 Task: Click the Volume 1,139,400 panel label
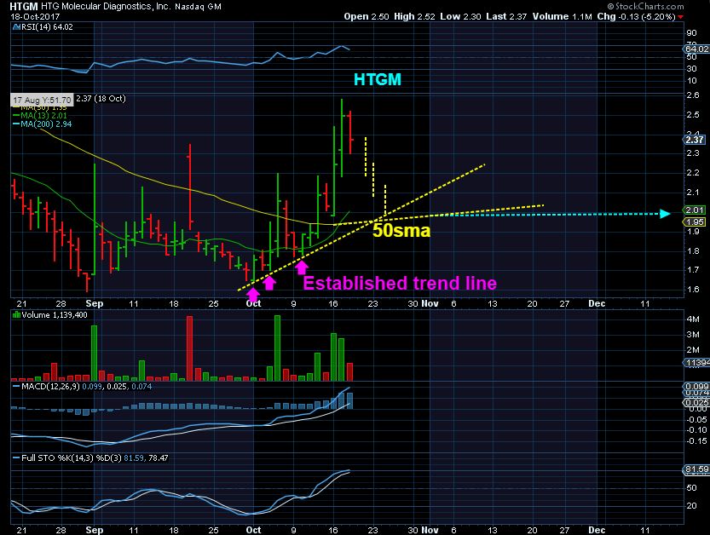(55, 315)
